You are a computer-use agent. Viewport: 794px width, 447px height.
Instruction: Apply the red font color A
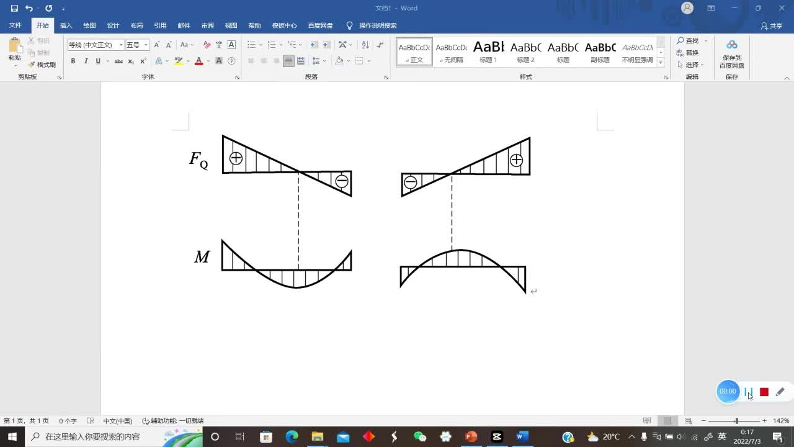(x=198, y=61)
